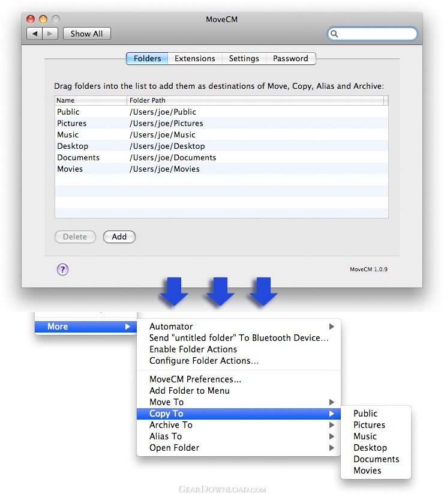
Task: Choose Configure Folder Actions…
Action: coord(239,360)
